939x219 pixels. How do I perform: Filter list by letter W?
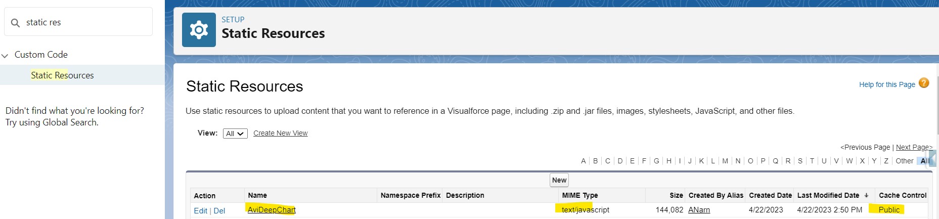(849, 161)
